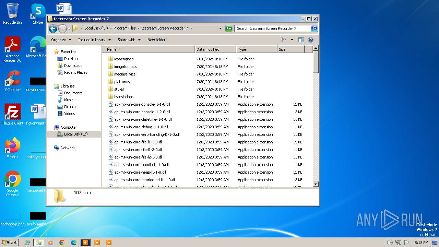Expand the arrow after Icecream Screen Recorder 7 breadcrumb
The width and height of the screenshot is (439, 247).
(191, 28)
